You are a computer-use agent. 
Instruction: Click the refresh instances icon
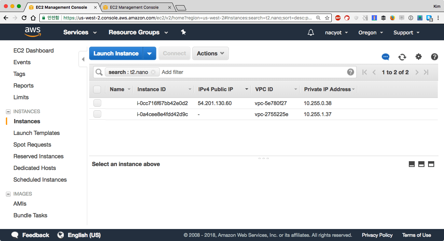point(402,57)
